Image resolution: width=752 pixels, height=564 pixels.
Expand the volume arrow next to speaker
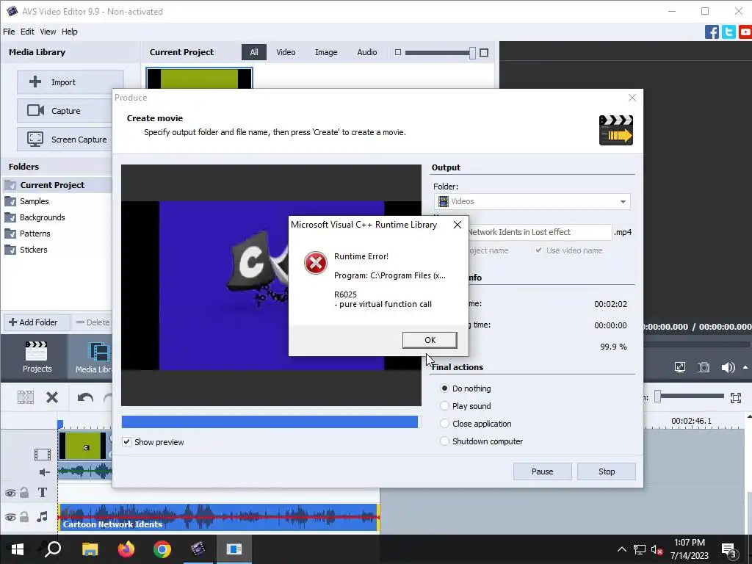coord(745,367)
